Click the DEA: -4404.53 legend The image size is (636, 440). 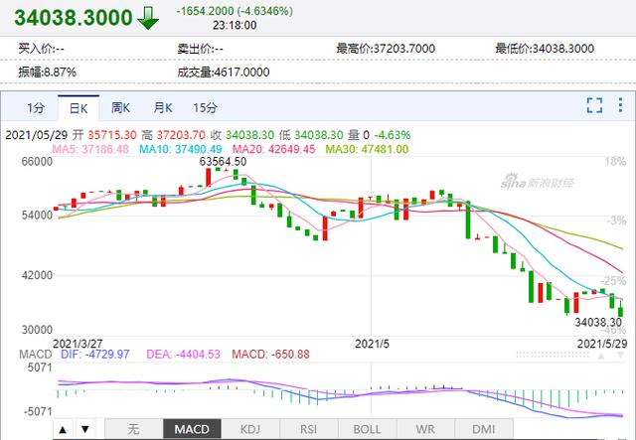coord(183,355)
